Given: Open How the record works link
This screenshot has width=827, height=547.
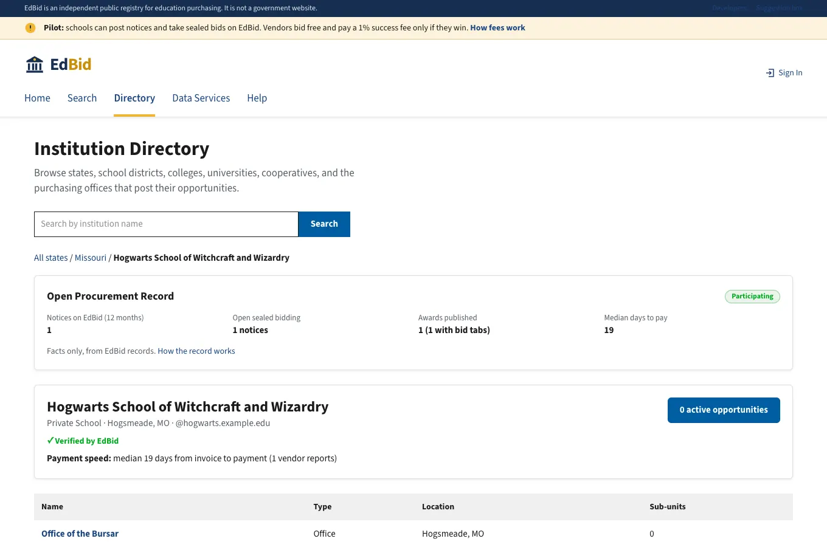Looking at the screenshot, I should tap(196, 351).
